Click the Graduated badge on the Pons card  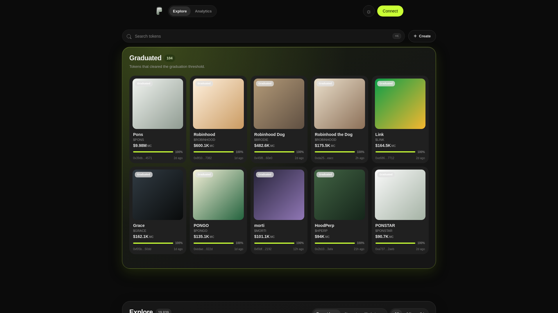pos(144,83)
